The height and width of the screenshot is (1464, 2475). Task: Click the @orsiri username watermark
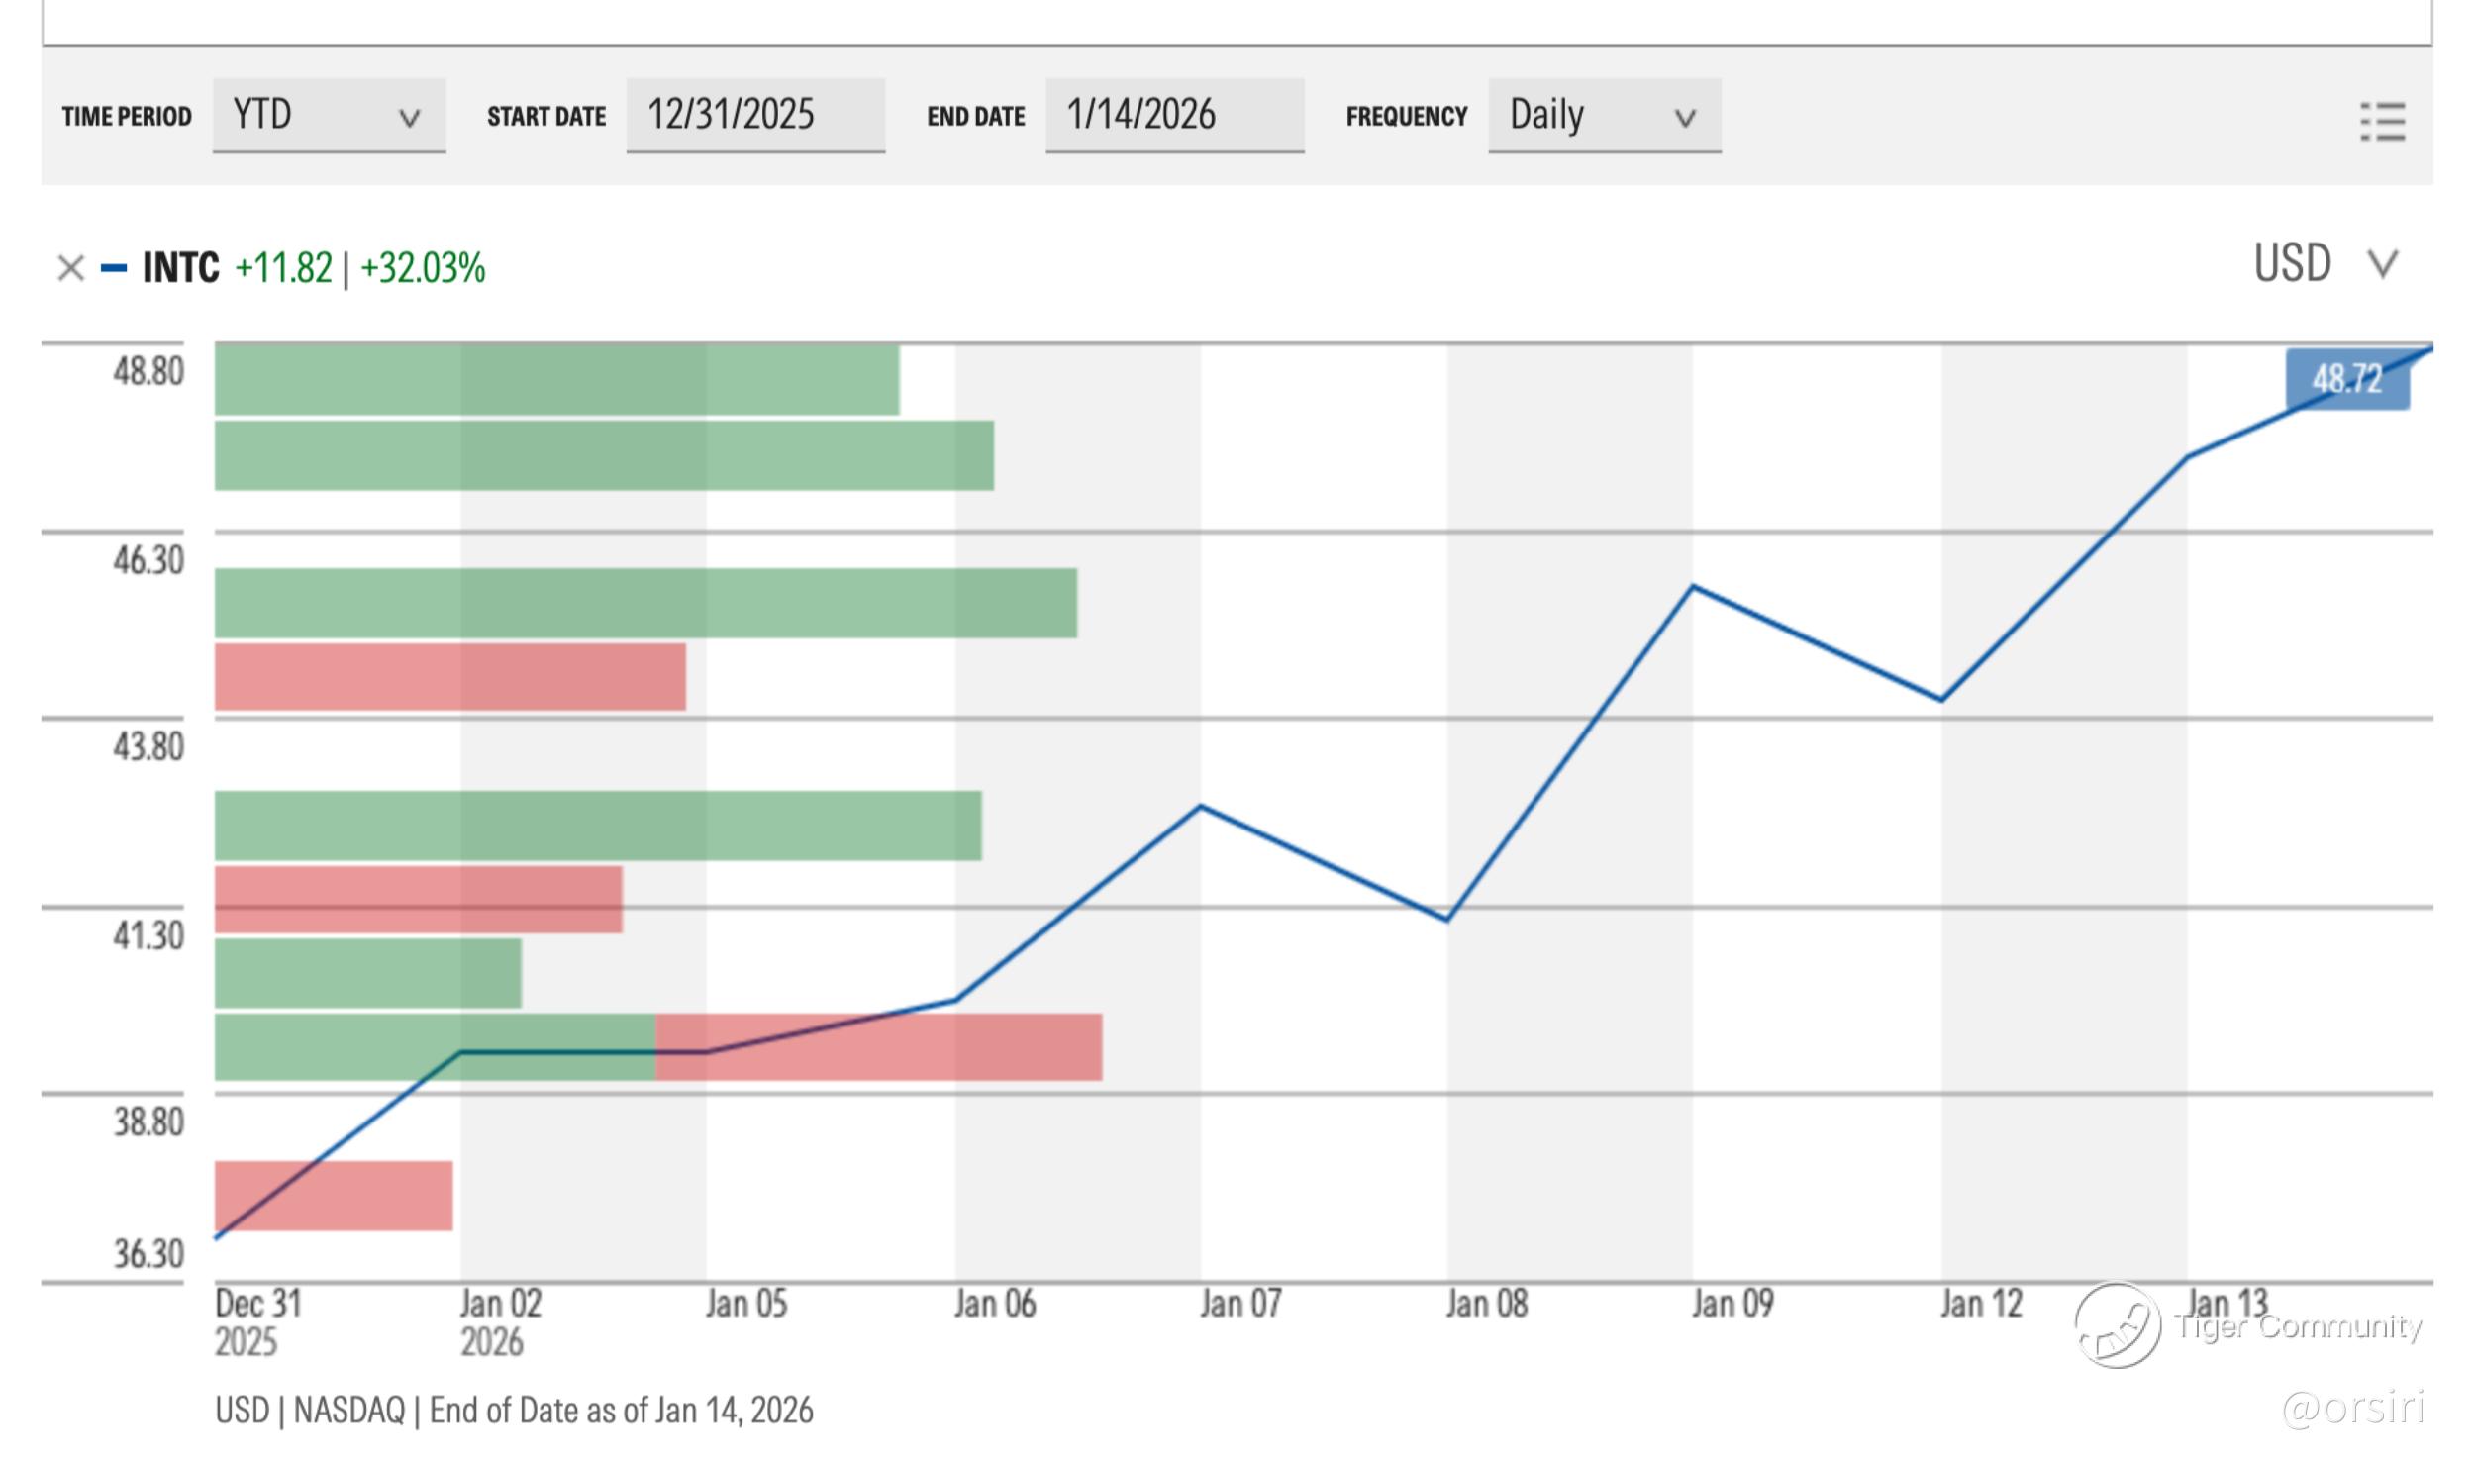click(2353, 1407)
